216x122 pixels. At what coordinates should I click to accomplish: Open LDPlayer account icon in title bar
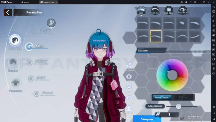pyautogui.click(x=186, y=2)
